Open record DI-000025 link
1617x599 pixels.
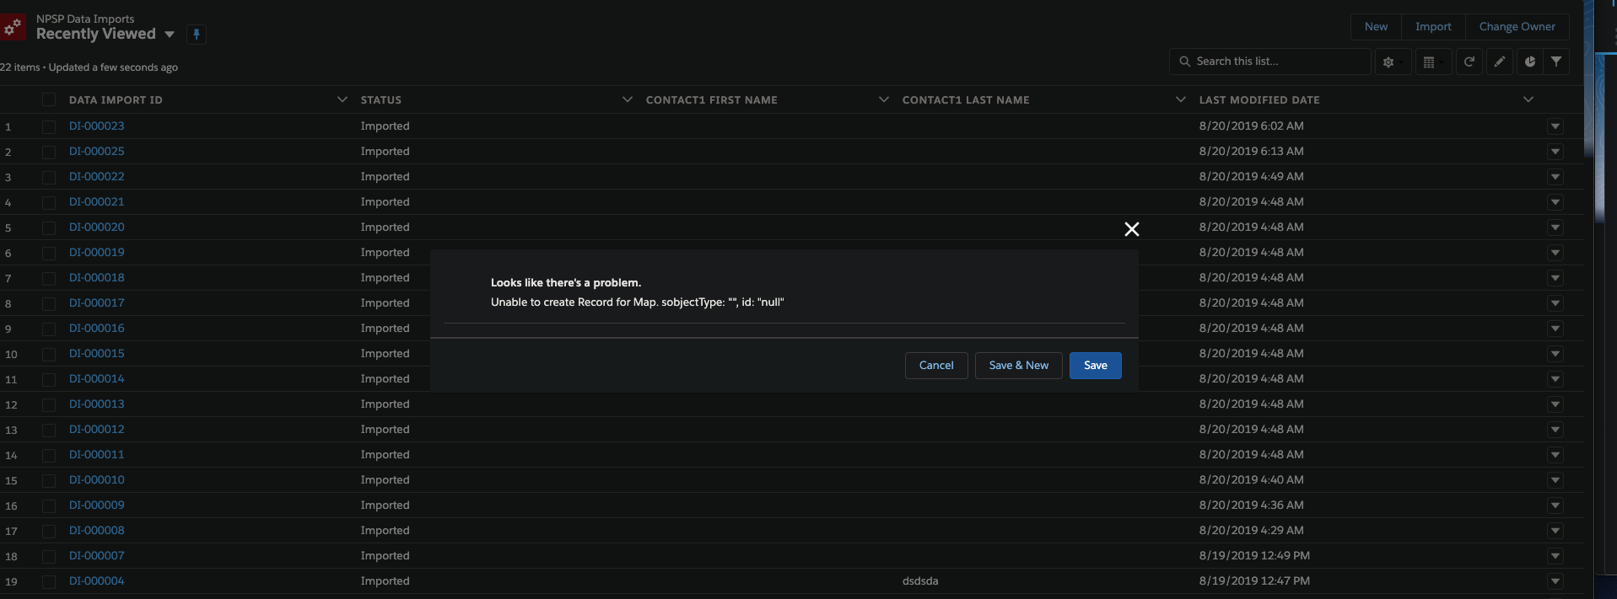(97, 151)
